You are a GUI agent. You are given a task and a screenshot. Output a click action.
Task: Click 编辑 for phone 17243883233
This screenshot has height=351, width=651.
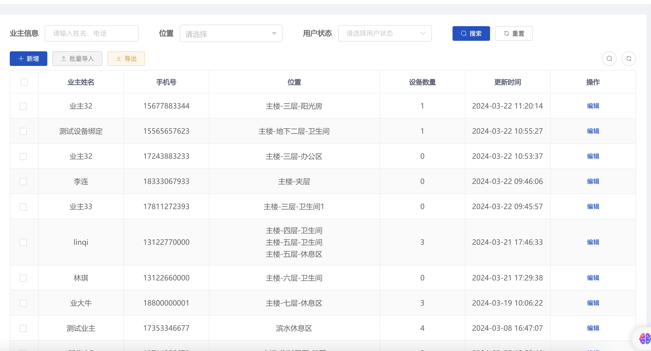pos(593,156)
